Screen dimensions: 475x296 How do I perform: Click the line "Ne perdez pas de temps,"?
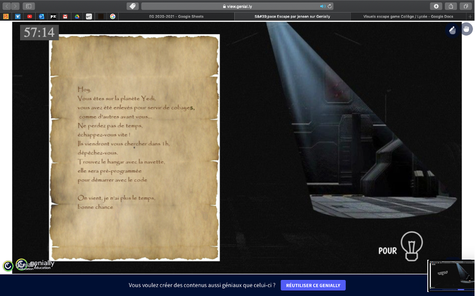pyautogui.click(x=110, y=126)
